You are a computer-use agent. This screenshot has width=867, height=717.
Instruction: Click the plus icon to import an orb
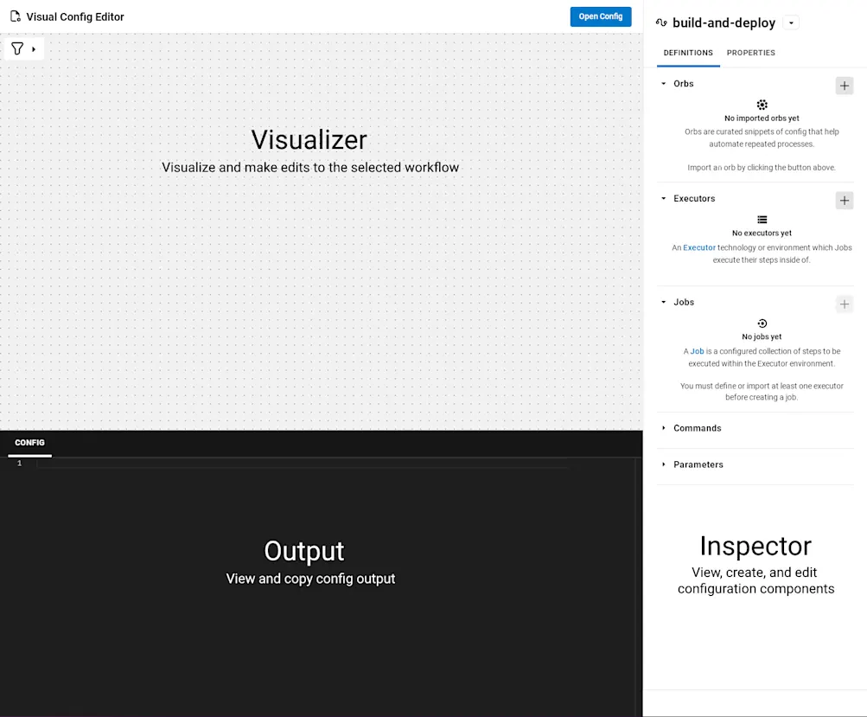(x=844, y=86)
